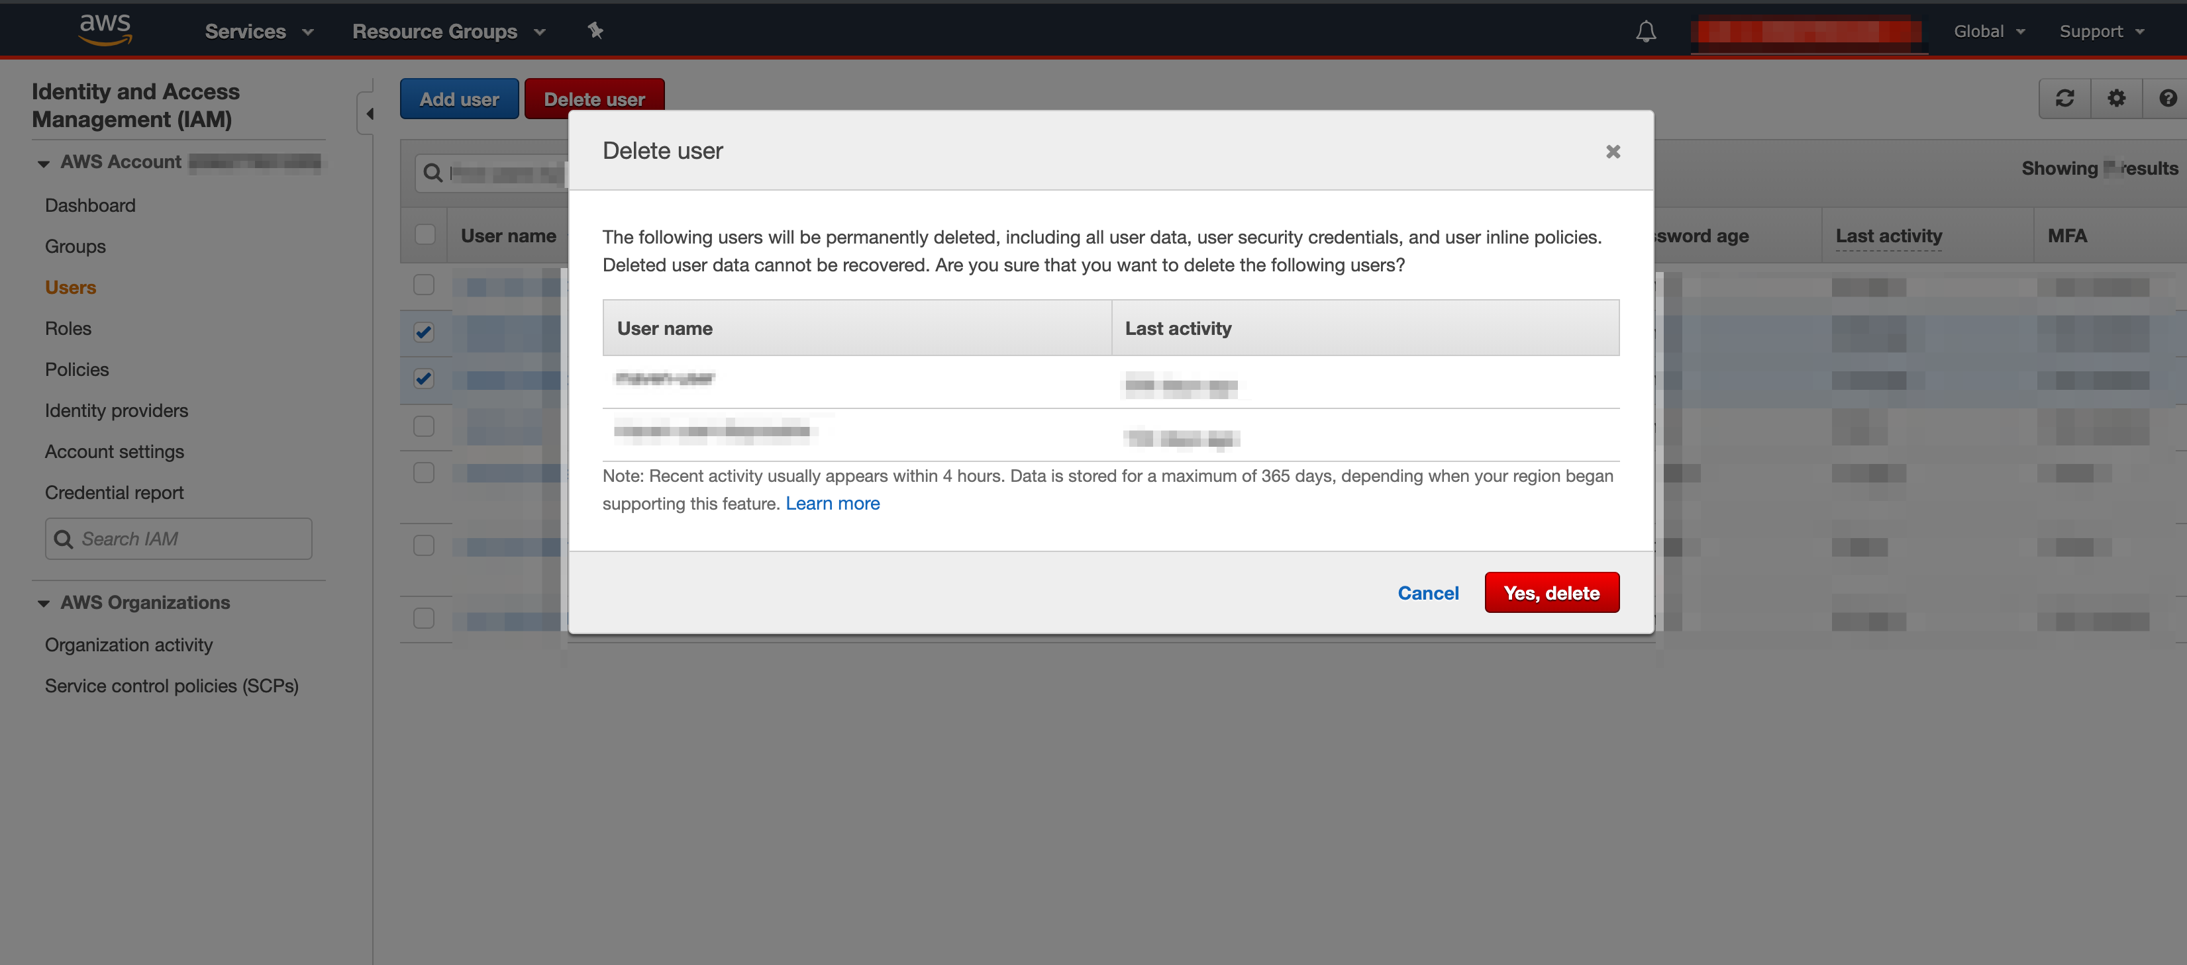
Task: Click into the Search IAM field
Action: point(178,539)
